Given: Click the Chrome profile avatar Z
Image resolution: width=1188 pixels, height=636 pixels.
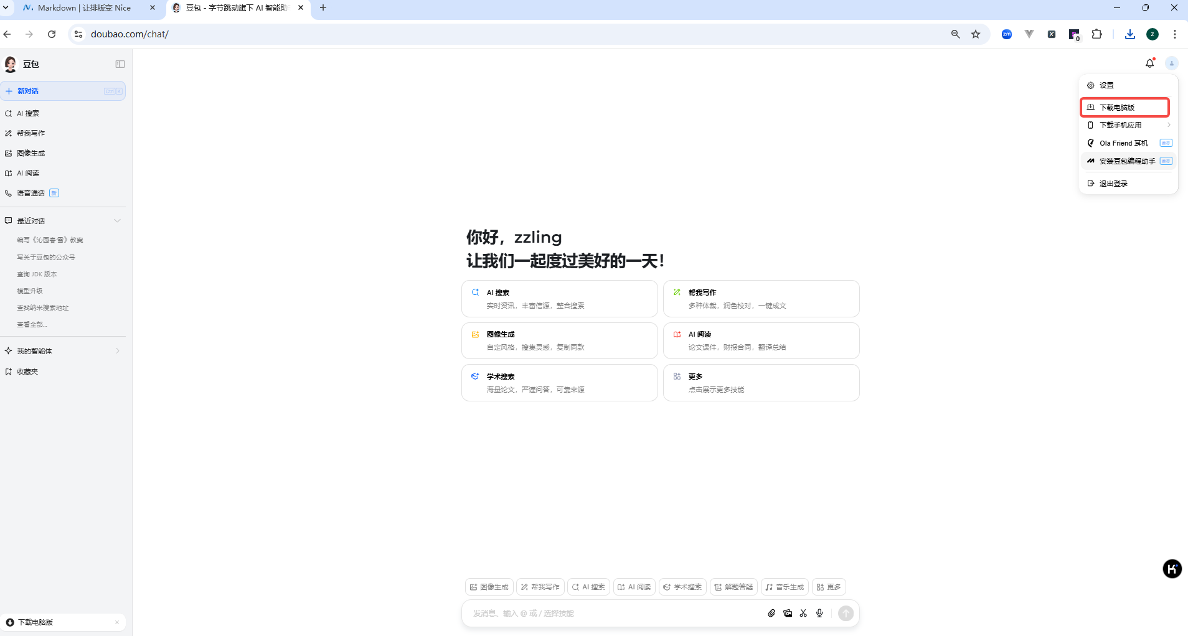Looking at the screenshot, I should [x=1153, y=34].
